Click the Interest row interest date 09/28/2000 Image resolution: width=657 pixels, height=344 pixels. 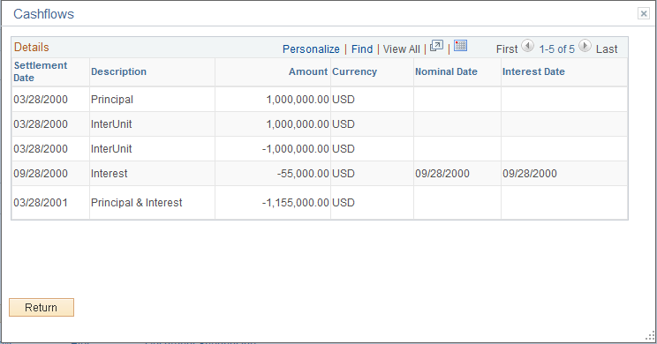[530, 174]
